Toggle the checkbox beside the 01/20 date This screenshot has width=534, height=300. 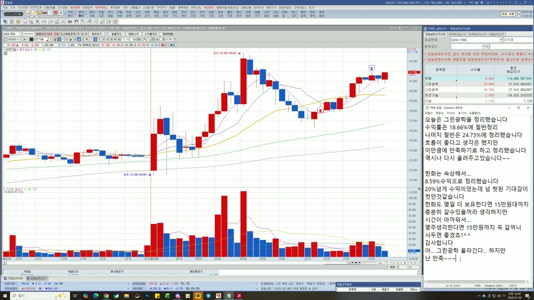coord(161,39)
